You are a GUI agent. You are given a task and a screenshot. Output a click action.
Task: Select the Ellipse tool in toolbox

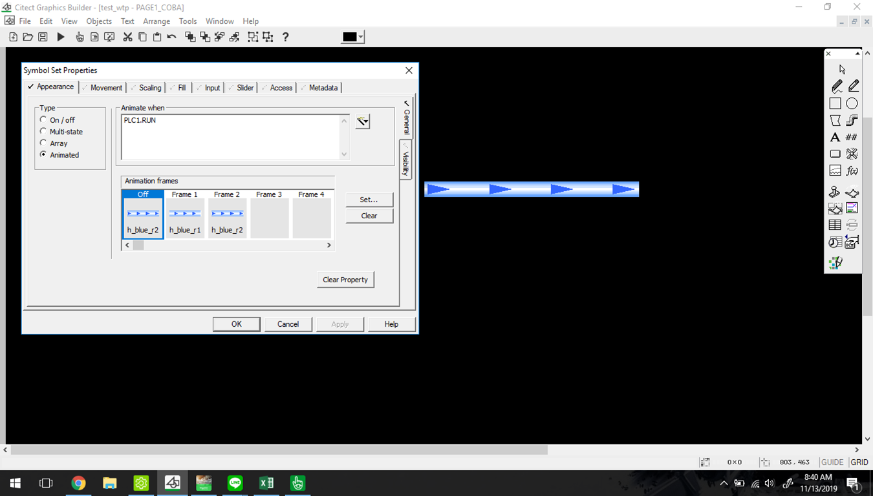pyautogui.click(x=852, y=103)
